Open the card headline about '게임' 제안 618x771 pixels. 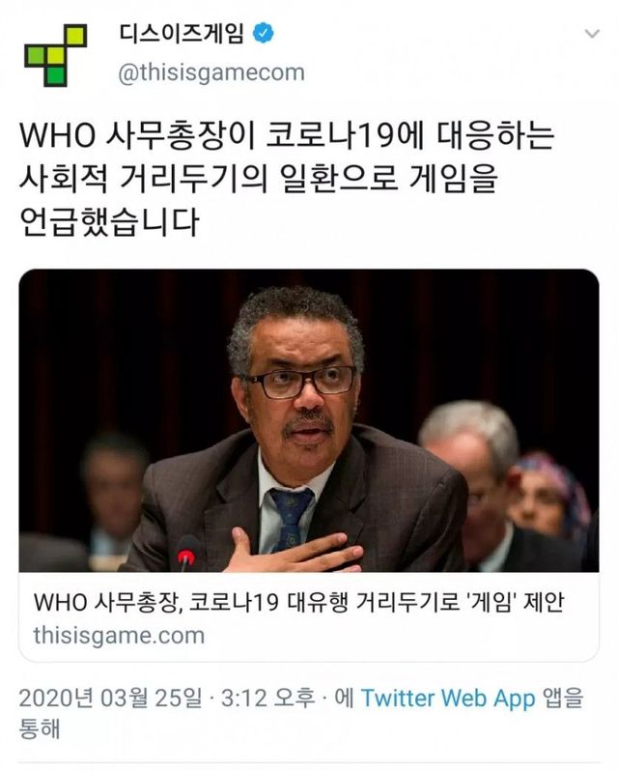299,602
